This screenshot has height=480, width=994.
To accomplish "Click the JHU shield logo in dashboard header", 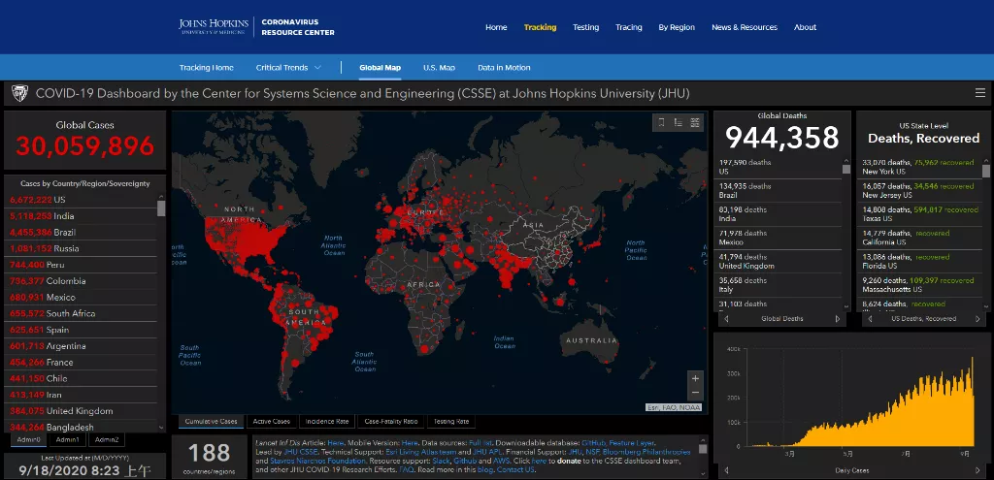I will point(19,94).
